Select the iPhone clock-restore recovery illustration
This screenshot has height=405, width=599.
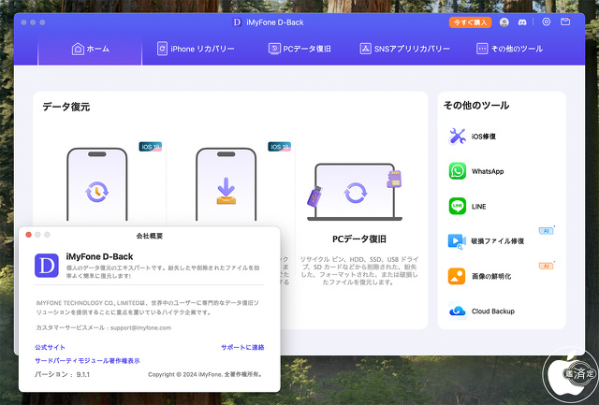click(97, 184)
